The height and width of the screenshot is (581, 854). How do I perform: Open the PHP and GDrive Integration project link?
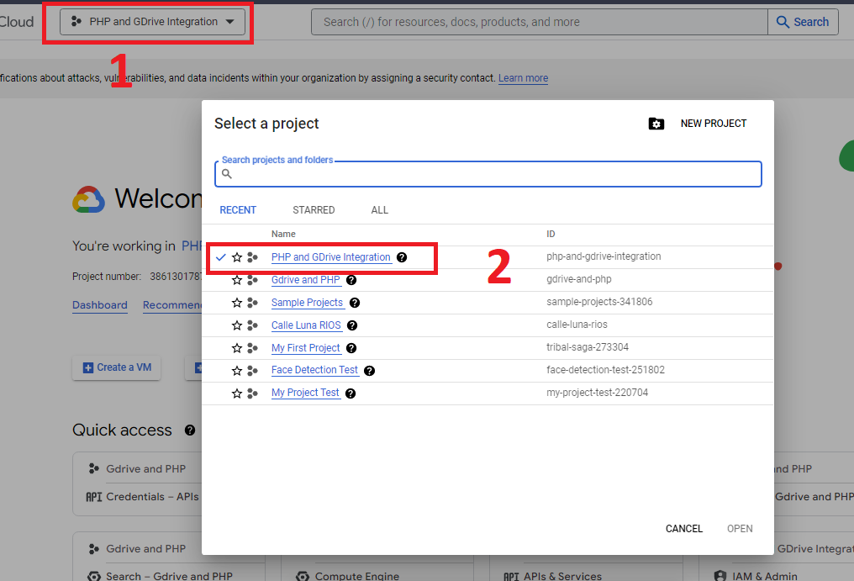[x=331, y=257]
